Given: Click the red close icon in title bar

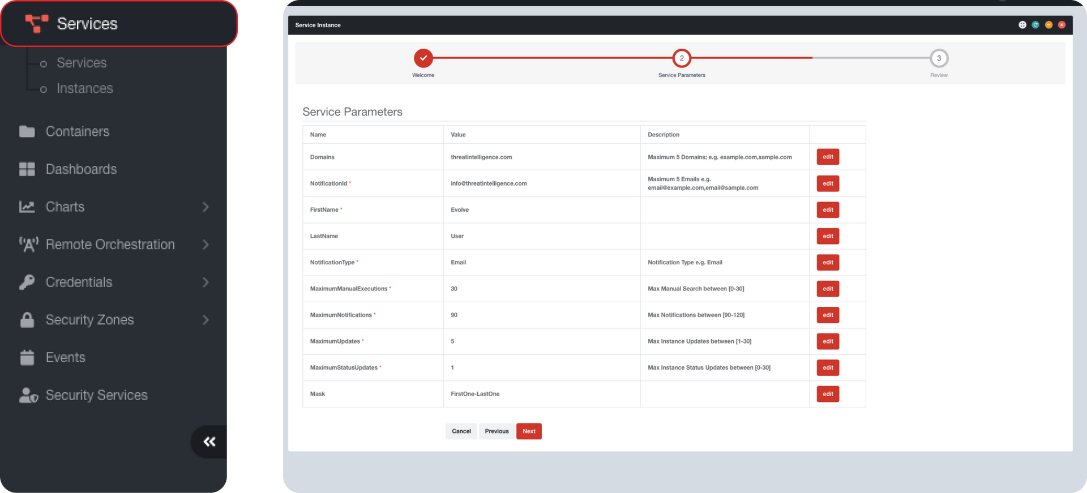Looking at the screenshot, I should tap(1062, 25).
